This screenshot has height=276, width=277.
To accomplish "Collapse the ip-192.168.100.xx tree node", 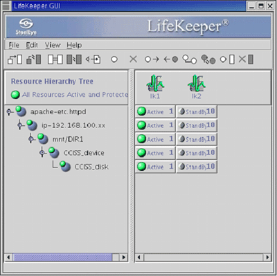I will (20, 125).
